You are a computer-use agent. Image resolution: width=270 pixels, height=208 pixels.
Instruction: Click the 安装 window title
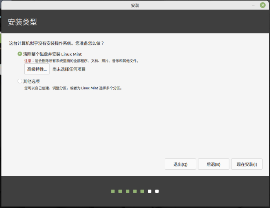point(135,5)
